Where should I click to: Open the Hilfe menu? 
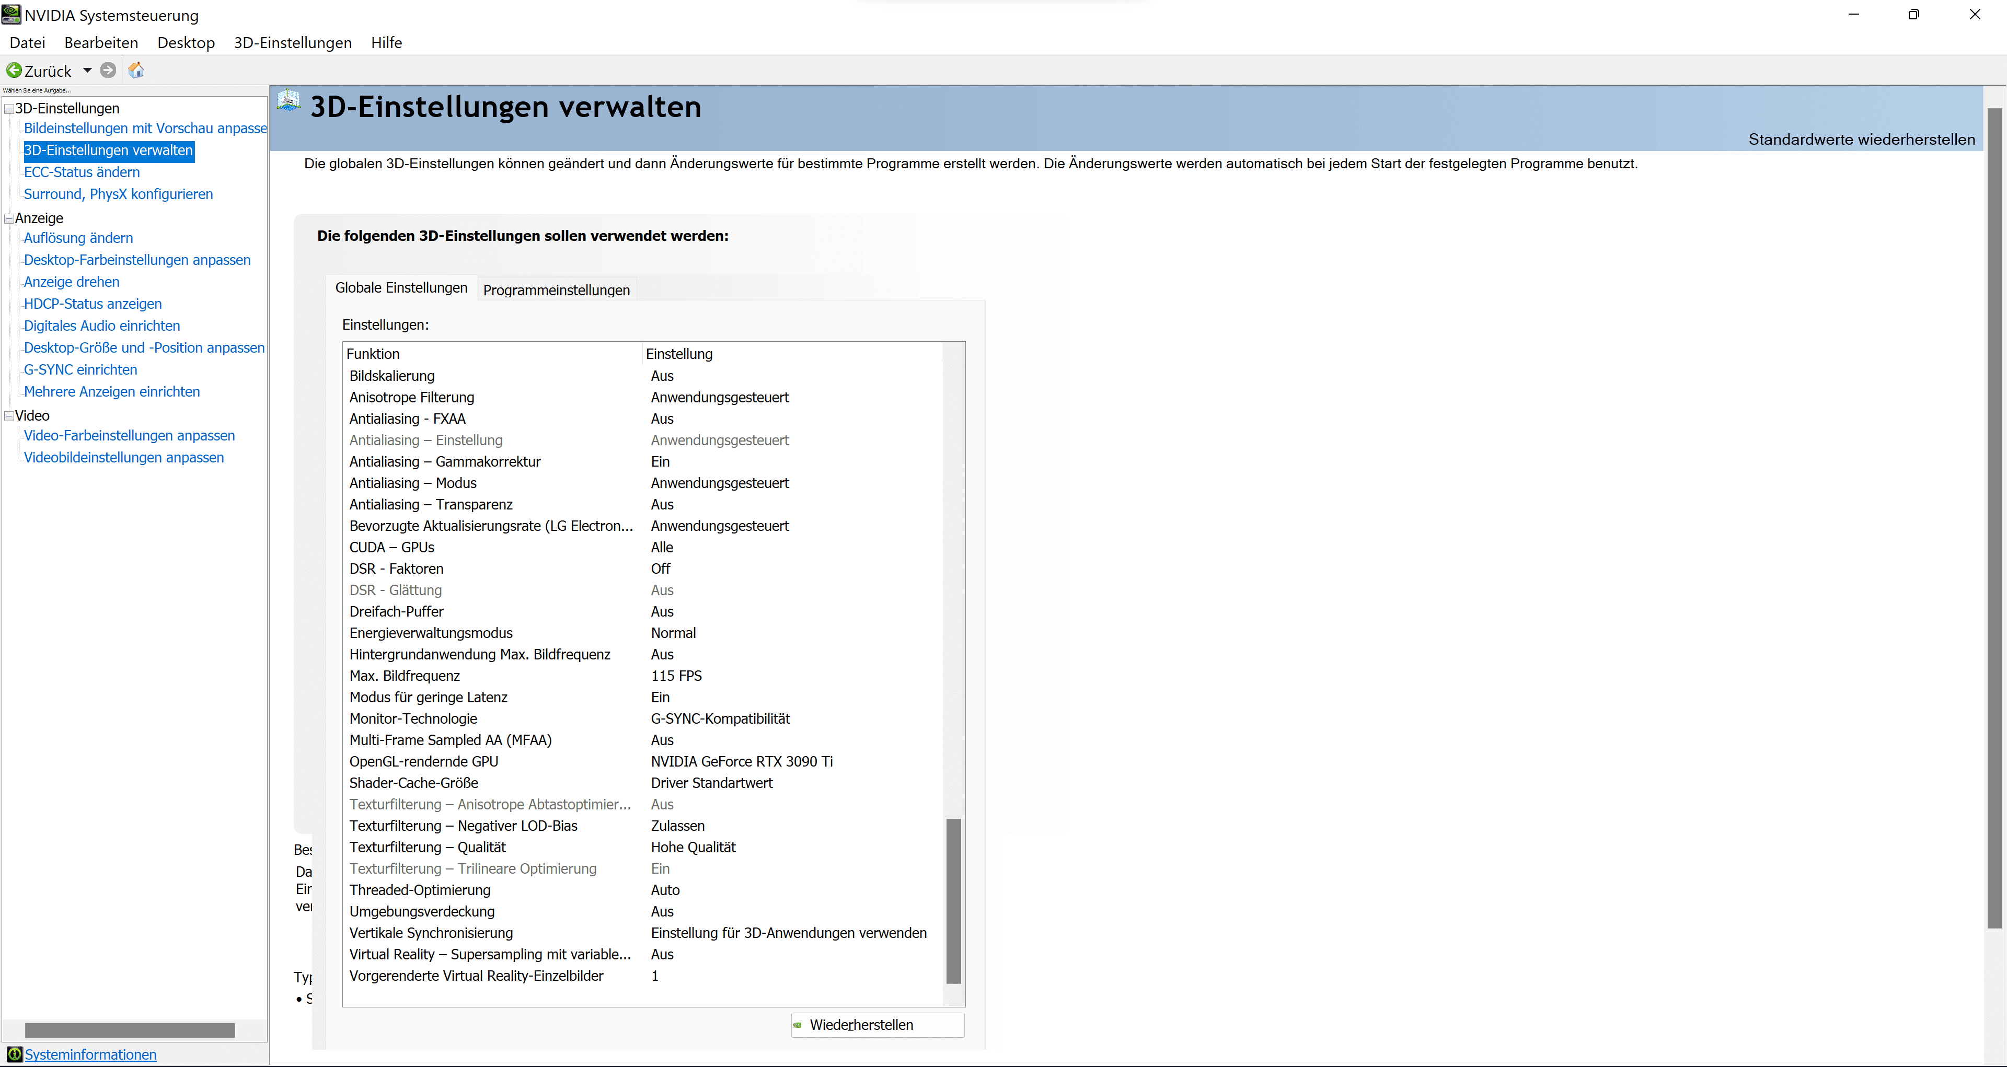386,43
